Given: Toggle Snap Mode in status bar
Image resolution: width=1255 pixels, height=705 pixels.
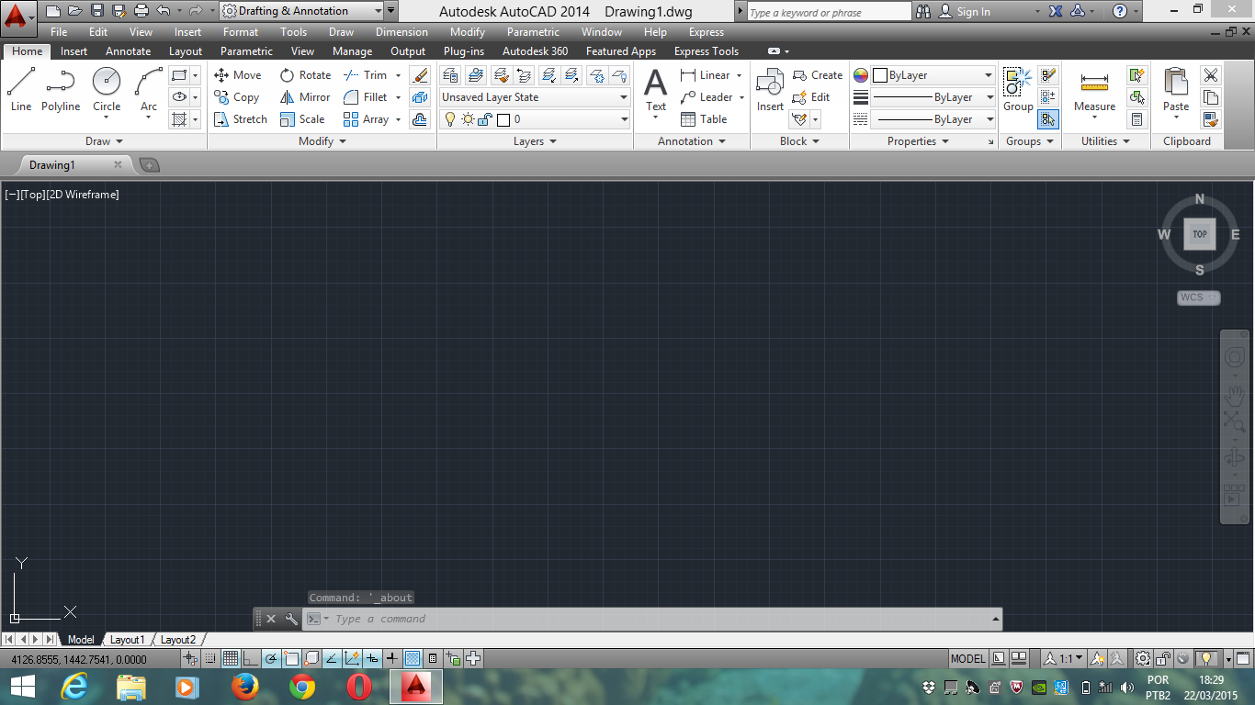Looking at the screenshot, I should [210, 658].
